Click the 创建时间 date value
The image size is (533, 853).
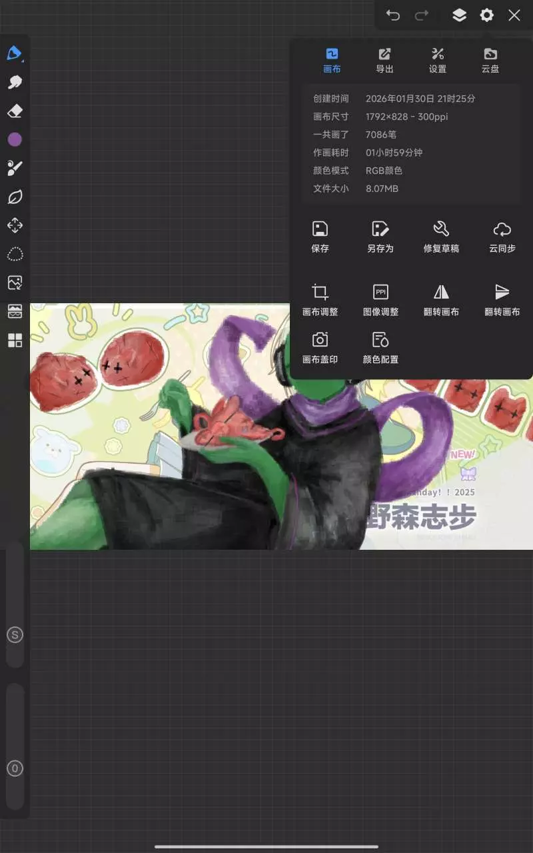[420, 99]
